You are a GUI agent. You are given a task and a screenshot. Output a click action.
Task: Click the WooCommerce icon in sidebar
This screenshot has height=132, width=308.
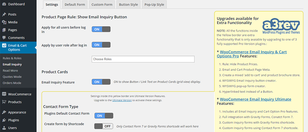(x=4, y=94)
